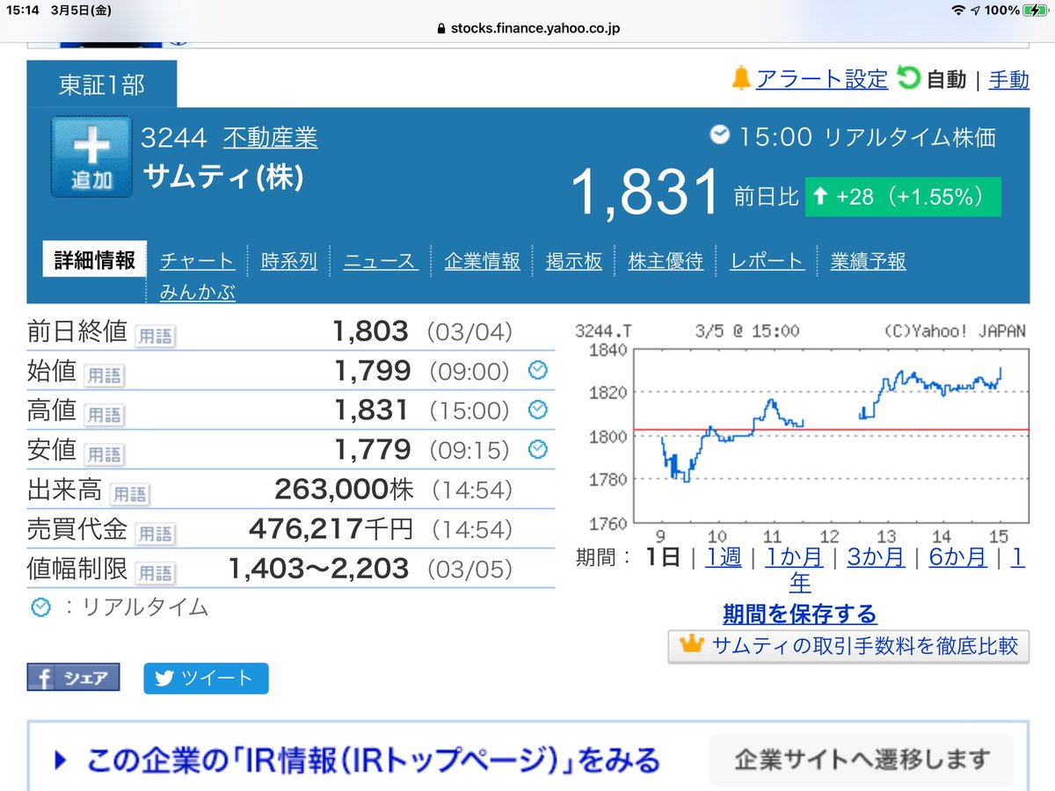This screenshot has width=1055, height=791.
Task: Click the Twitter ツイート button
Action: (206, 678)
